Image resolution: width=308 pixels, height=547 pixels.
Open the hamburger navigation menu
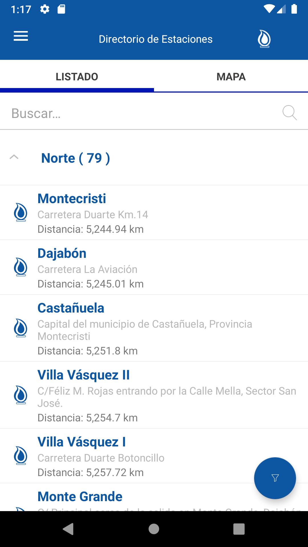(21, 36)
